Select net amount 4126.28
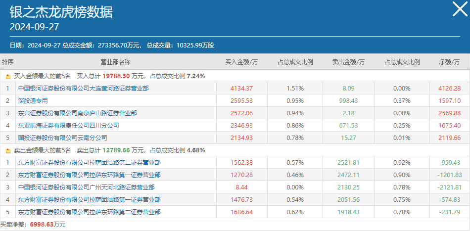The height and width of the screenshot is (231, 470). [449, 89]
